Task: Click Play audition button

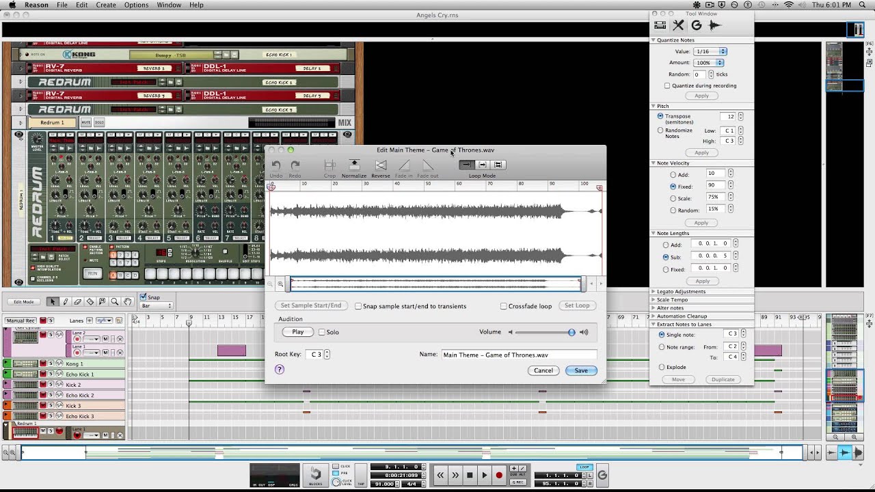Action: [298, 332]
